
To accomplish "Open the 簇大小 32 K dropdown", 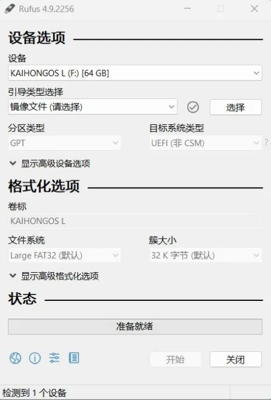I will (x=205, y=255).
